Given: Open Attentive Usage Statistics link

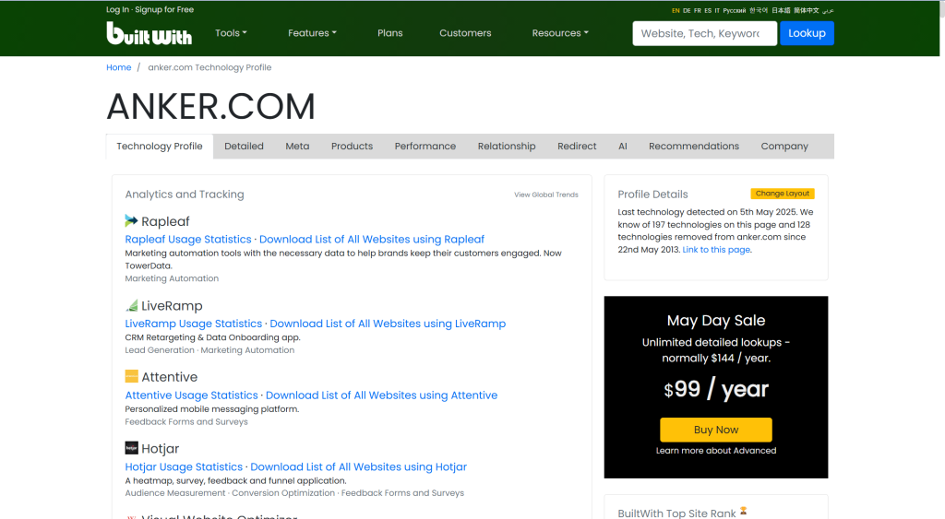Looking at the screenshot, I should pos(192,395).
